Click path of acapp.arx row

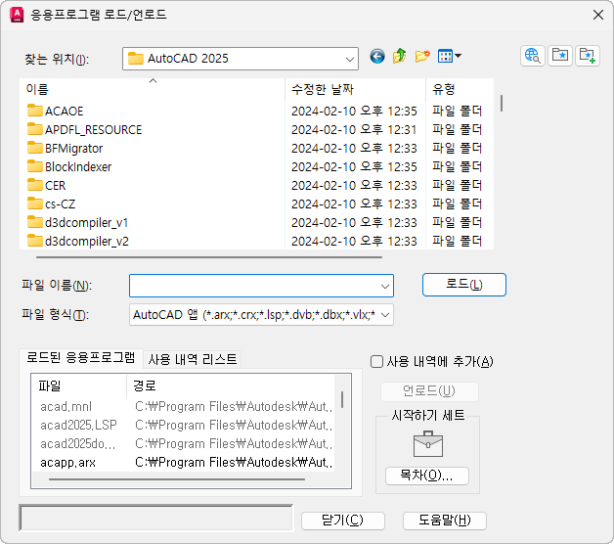point(234,462)
